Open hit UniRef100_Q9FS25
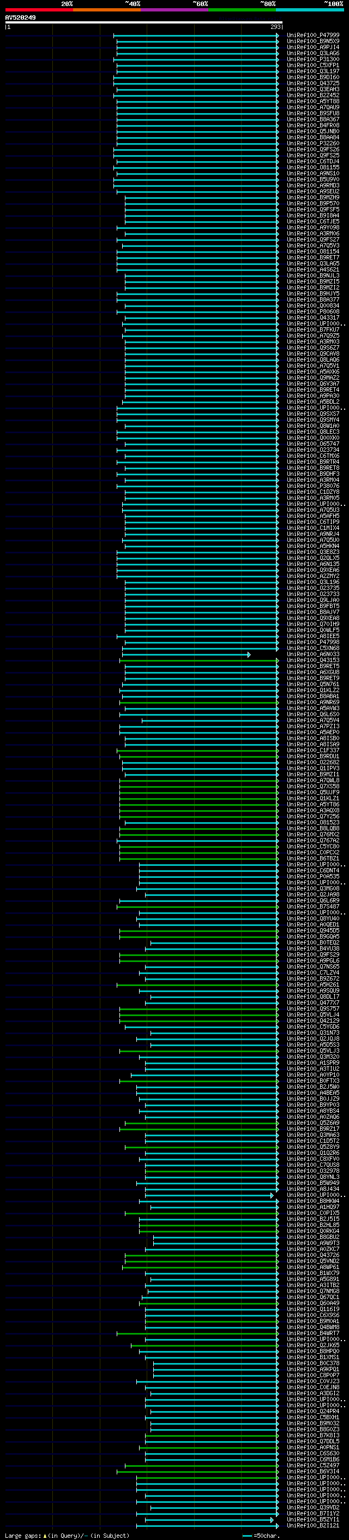349x1540 pixels. tap(312, 156)
